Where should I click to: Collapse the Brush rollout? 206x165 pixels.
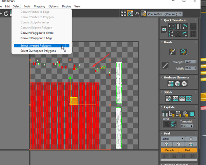(162, 42)
